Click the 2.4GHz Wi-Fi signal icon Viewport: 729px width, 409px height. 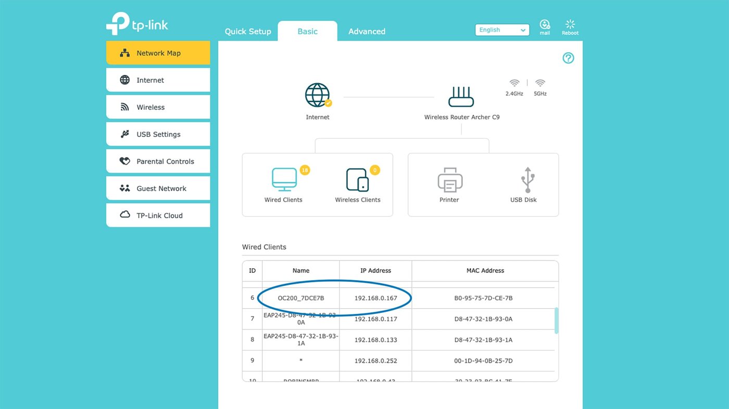tap(514, 83)
